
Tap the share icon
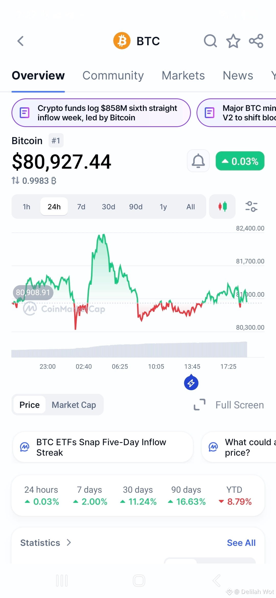tap(256, 41)
